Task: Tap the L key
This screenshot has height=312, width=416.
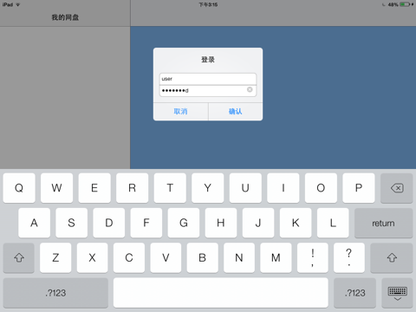Action: 333,223
